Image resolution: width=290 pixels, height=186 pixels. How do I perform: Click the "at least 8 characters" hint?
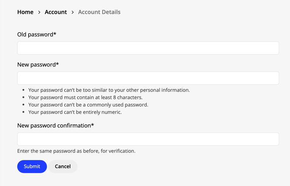(85, 98)
